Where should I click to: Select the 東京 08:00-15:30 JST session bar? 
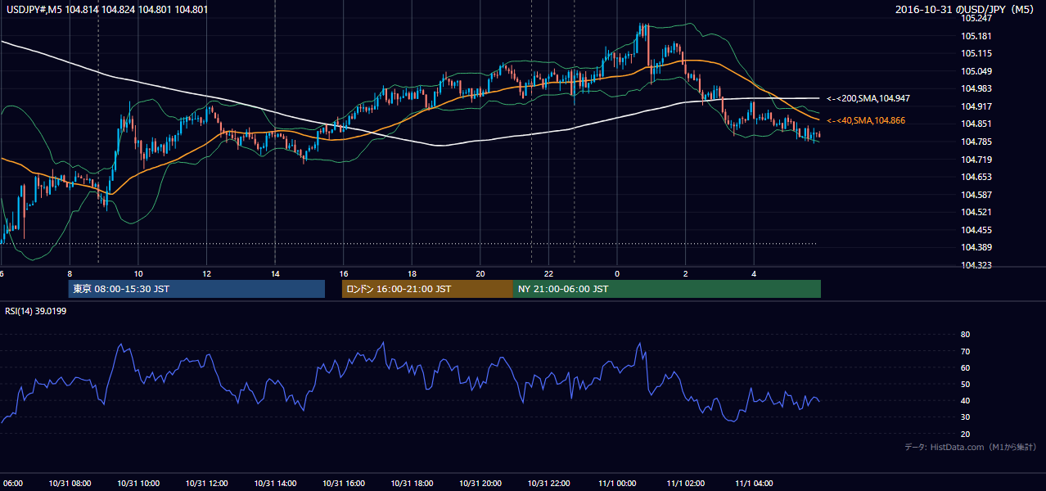196,289
